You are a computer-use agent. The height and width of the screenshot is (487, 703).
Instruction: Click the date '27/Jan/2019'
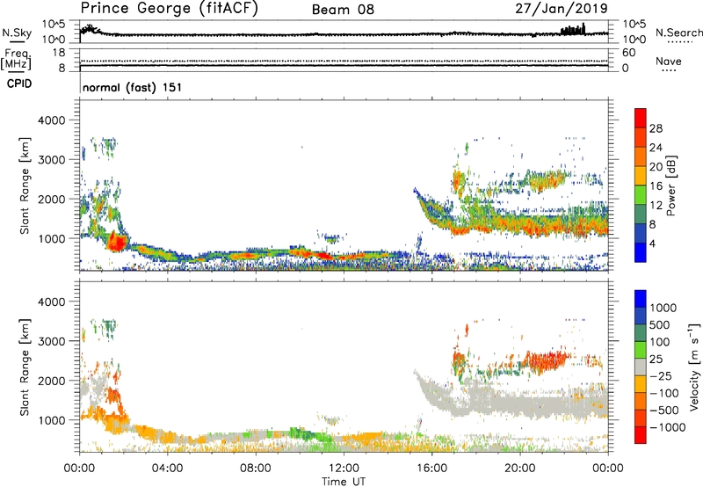click(x=562, y=8)
